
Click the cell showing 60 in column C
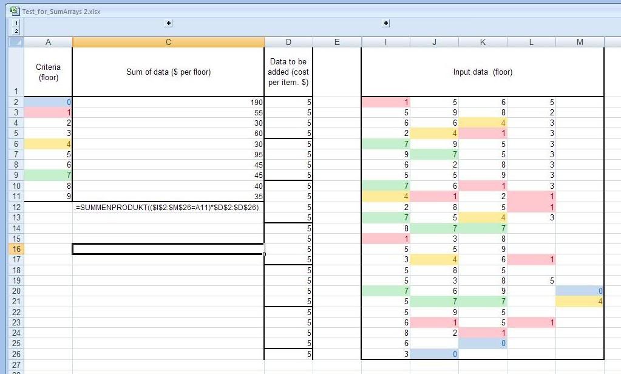coord(168,134)
